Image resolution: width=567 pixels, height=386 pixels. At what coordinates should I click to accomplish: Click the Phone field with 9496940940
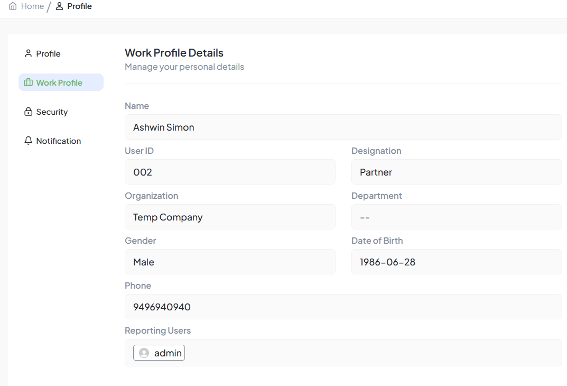coord(343,307)
